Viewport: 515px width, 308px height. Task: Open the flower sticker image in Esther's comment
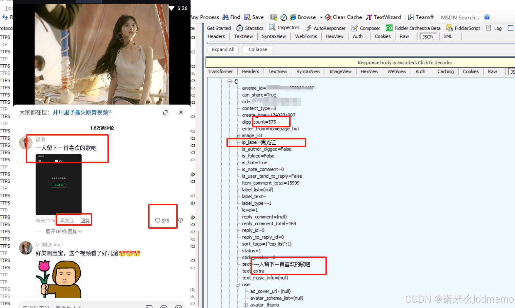(59, 279)
